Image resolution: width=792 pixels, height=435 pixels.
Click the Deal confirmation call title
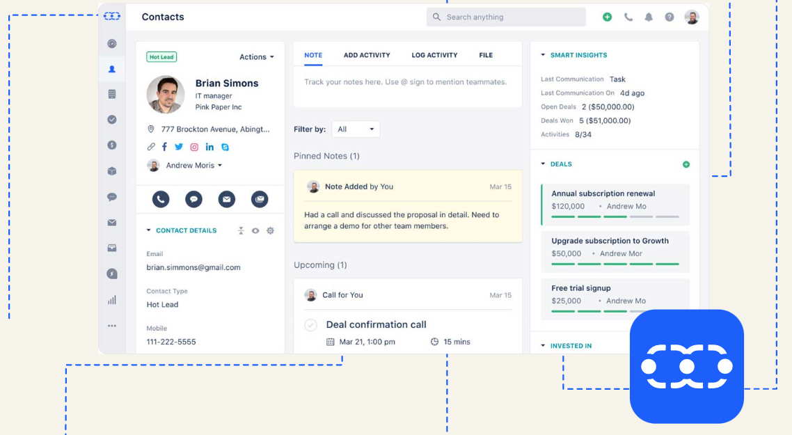[377, 325]
